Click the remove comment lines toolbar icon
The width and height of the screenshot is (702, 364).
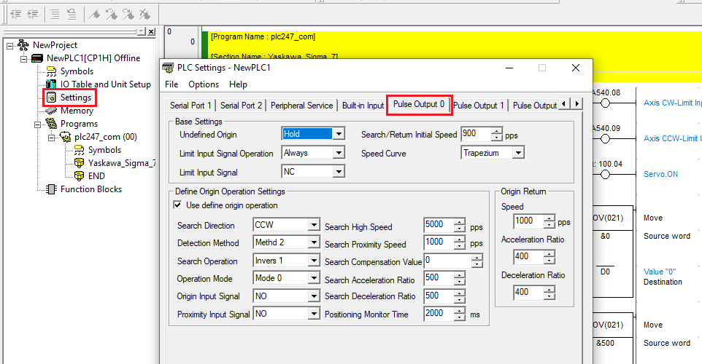(72, 15)
